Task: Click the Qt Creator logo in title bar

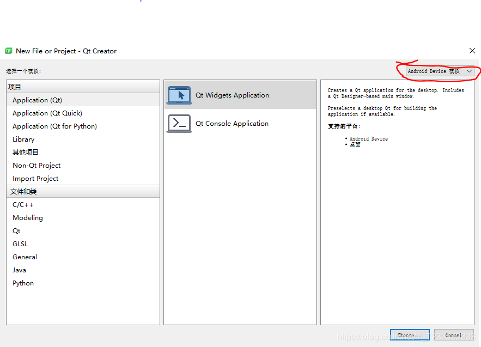Action: (9, 51)
